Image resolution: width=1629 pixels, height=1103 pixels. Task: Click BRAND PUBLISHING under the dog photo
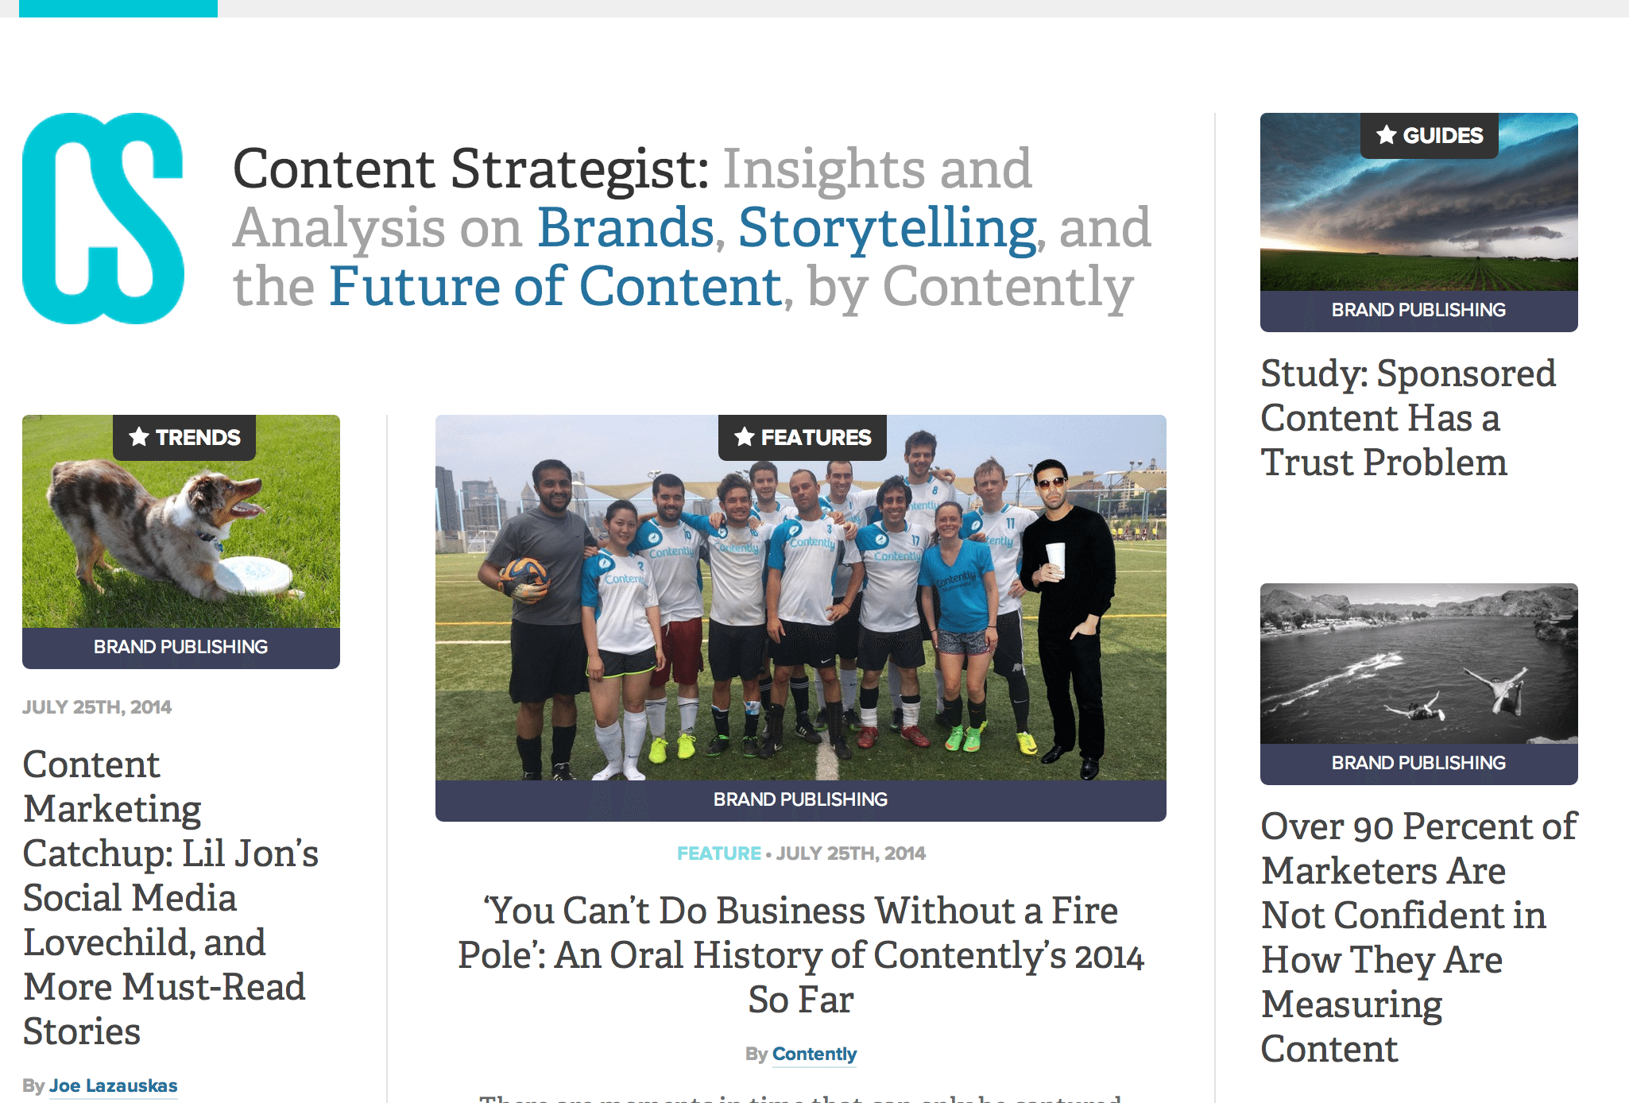(180, 646)
